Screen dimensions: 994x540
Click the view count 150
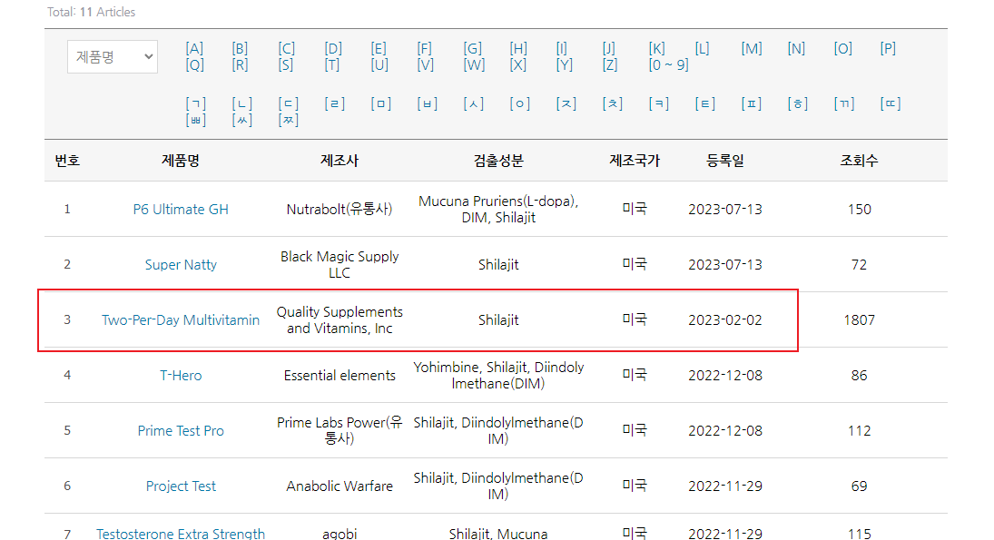point(859,209)
